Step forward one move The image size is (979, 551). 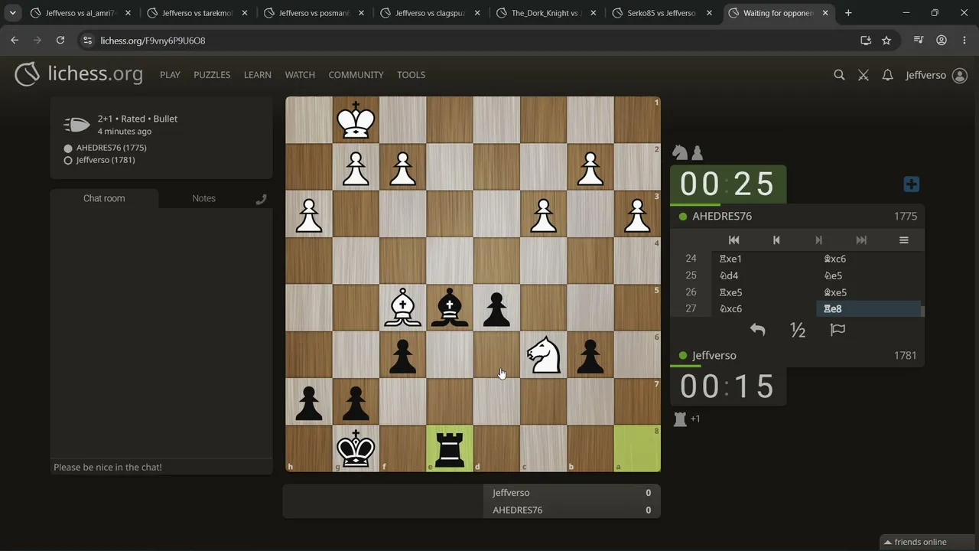pyautogui.click(x=818, y=240)
